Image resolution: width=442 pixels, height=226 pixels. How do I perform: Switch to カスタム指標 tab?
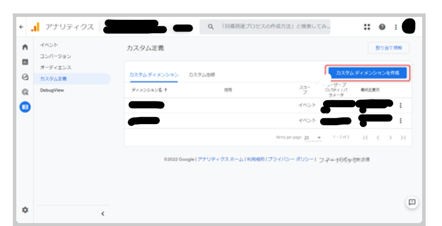point(202,75)
